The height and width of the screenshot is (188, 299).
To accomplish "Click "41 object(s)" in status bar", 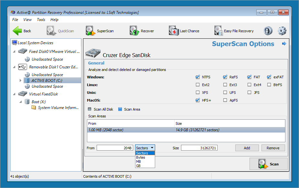I will 20,176.
